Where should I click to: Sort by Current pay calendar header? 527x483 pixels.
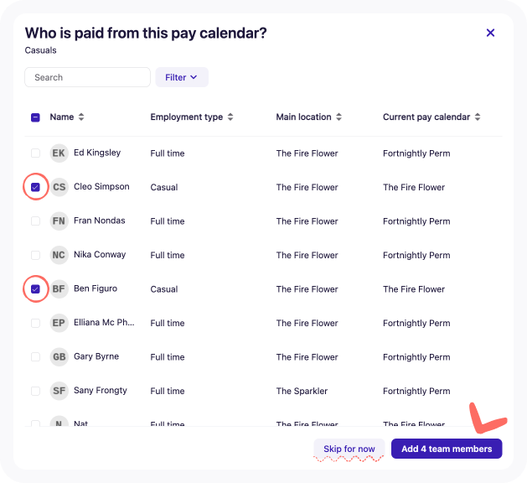tap(431, 117)
